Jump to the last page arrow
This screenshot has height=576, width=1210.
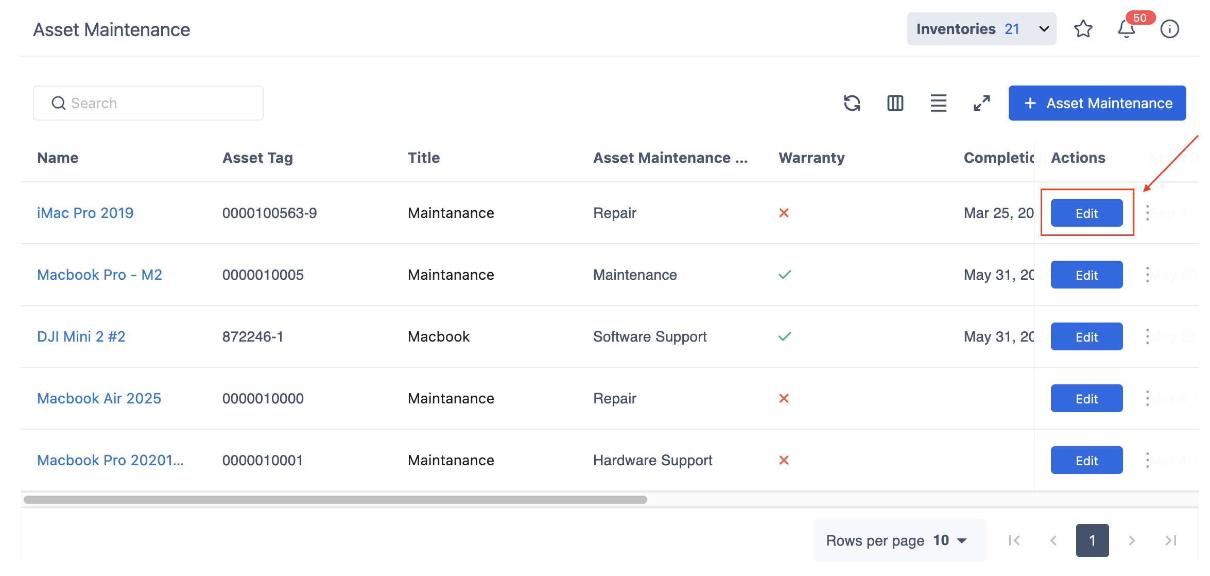coord(1171,540)
